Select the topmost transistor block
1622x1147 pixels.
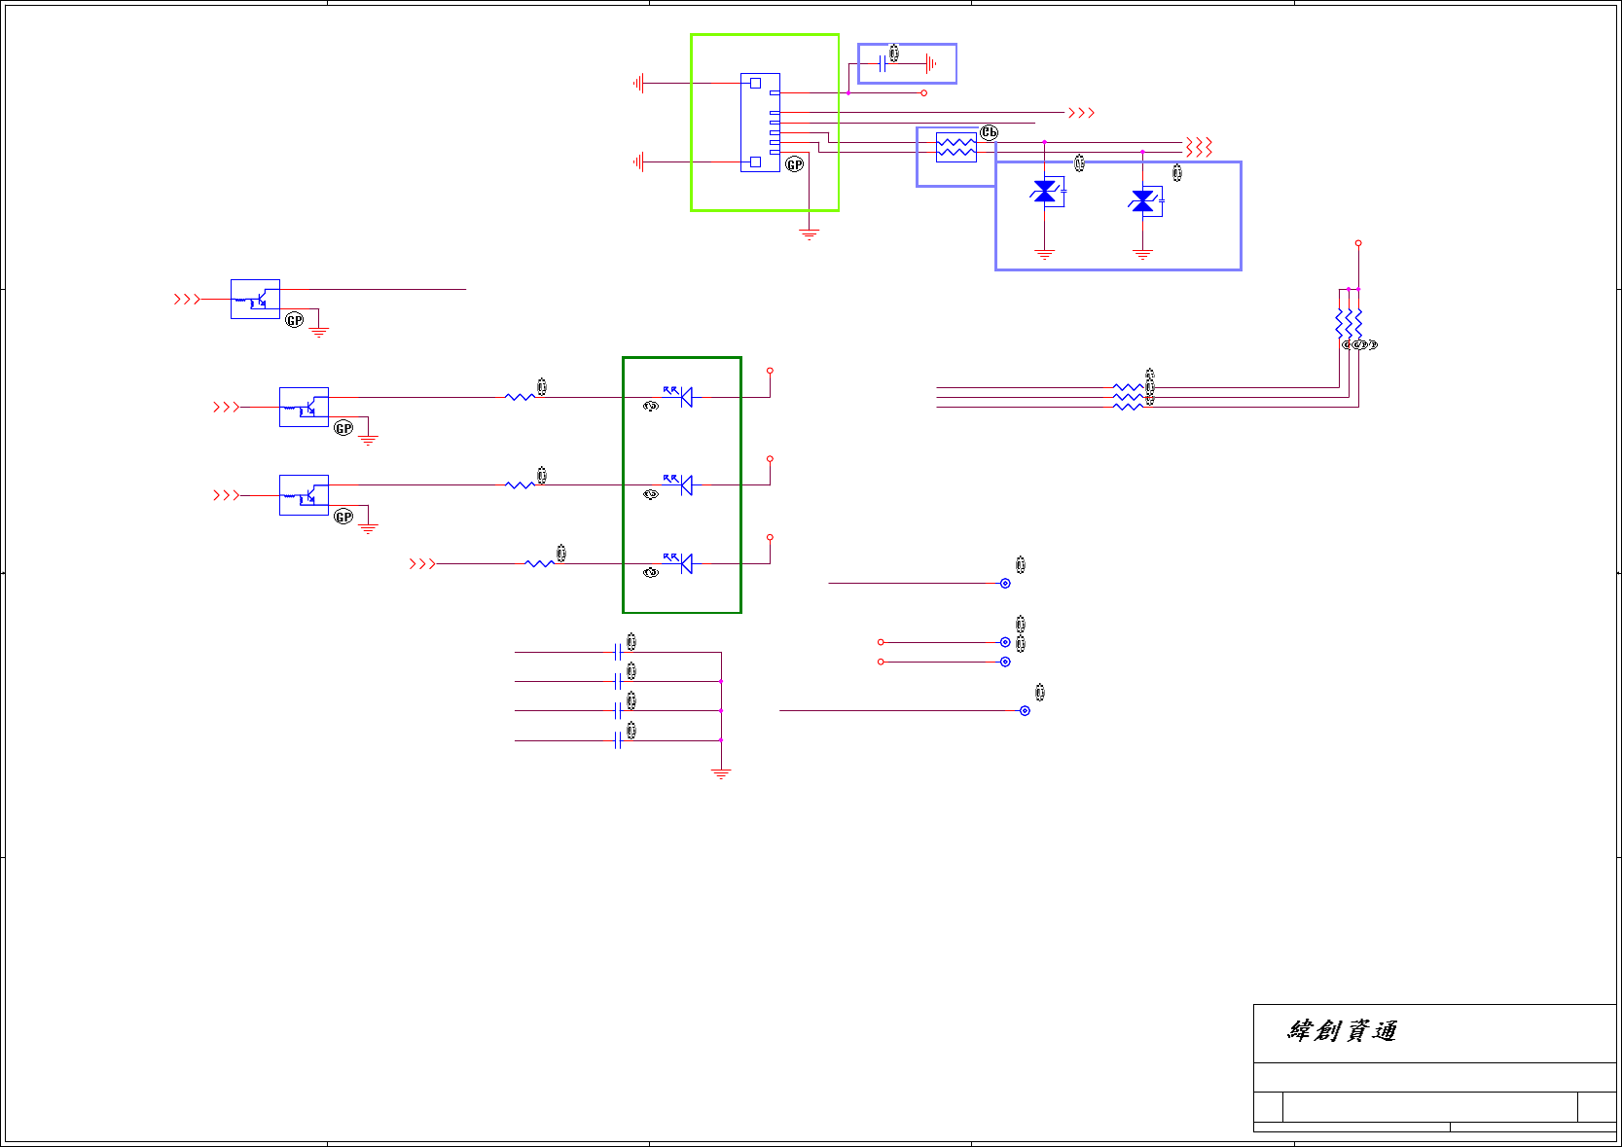[255, 299]
